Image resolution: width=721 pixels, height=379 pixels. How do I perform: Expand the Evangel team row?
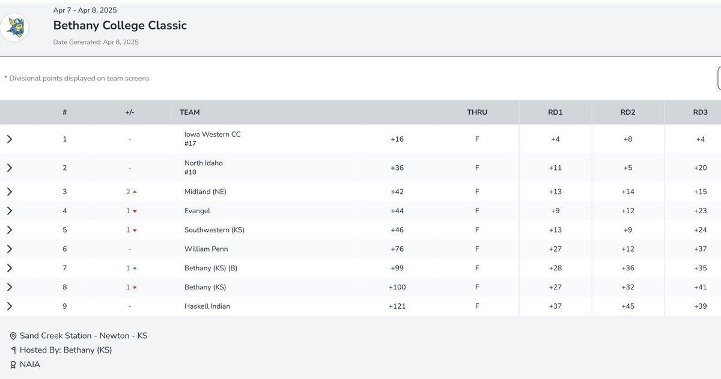pos(10,211)
